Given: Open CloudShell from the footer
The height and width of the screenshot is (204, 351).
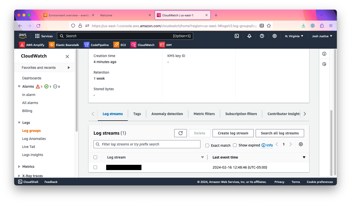Looking at the screenshot, I should point(28,182).
